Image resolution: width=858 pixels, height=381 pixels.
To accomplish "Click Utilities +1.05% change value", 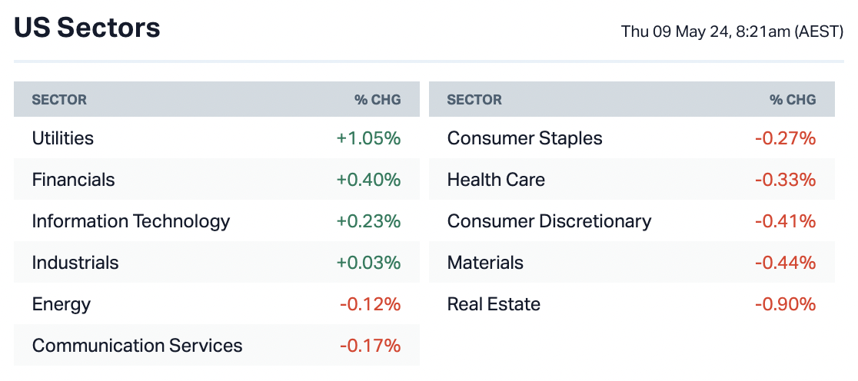I will pyautogui.click(x=368, y=138).
